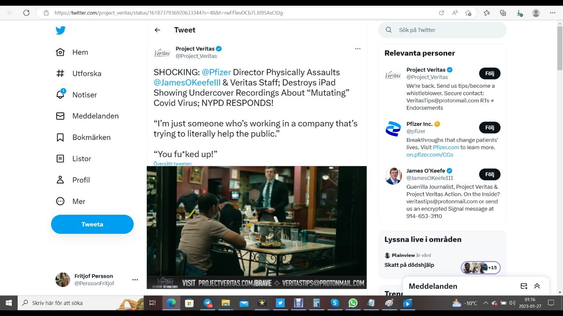Open the @JamesOKeefeIII mention in tweet
The height and width of the screenshot is (316, 563).
[187, 83]
